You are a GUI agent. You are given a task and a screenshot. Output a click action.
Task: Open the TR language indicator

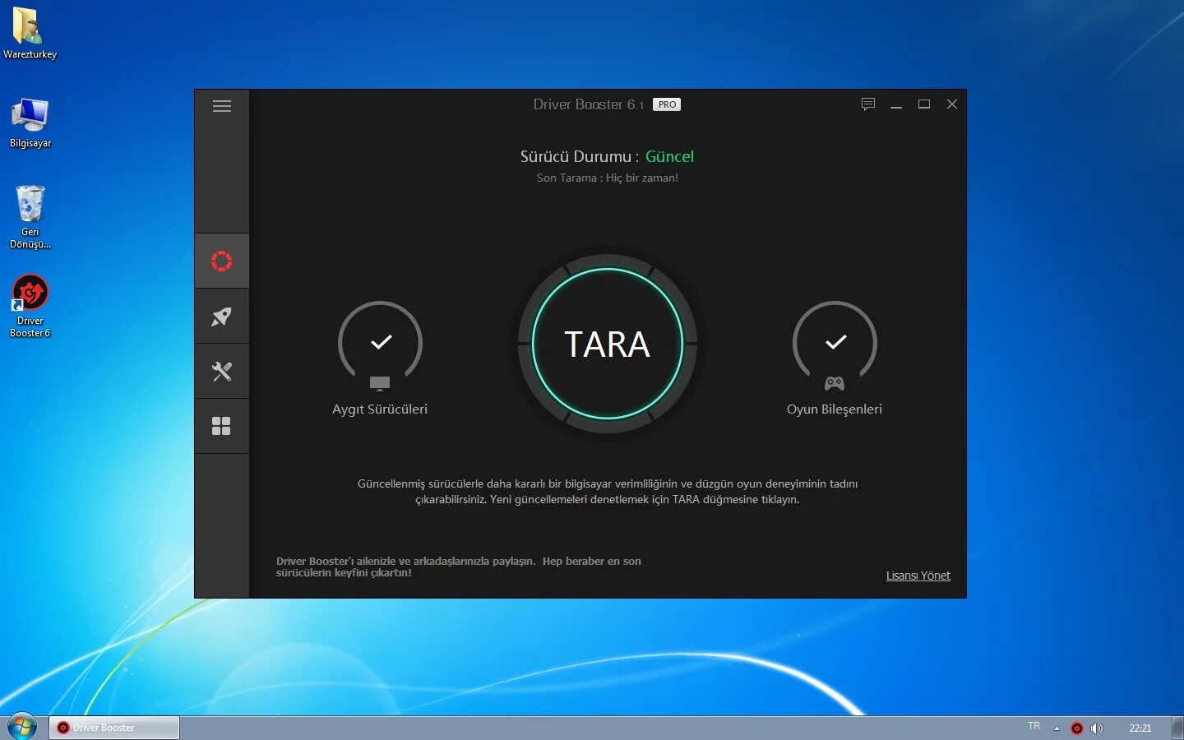(x=1034, y=727)
